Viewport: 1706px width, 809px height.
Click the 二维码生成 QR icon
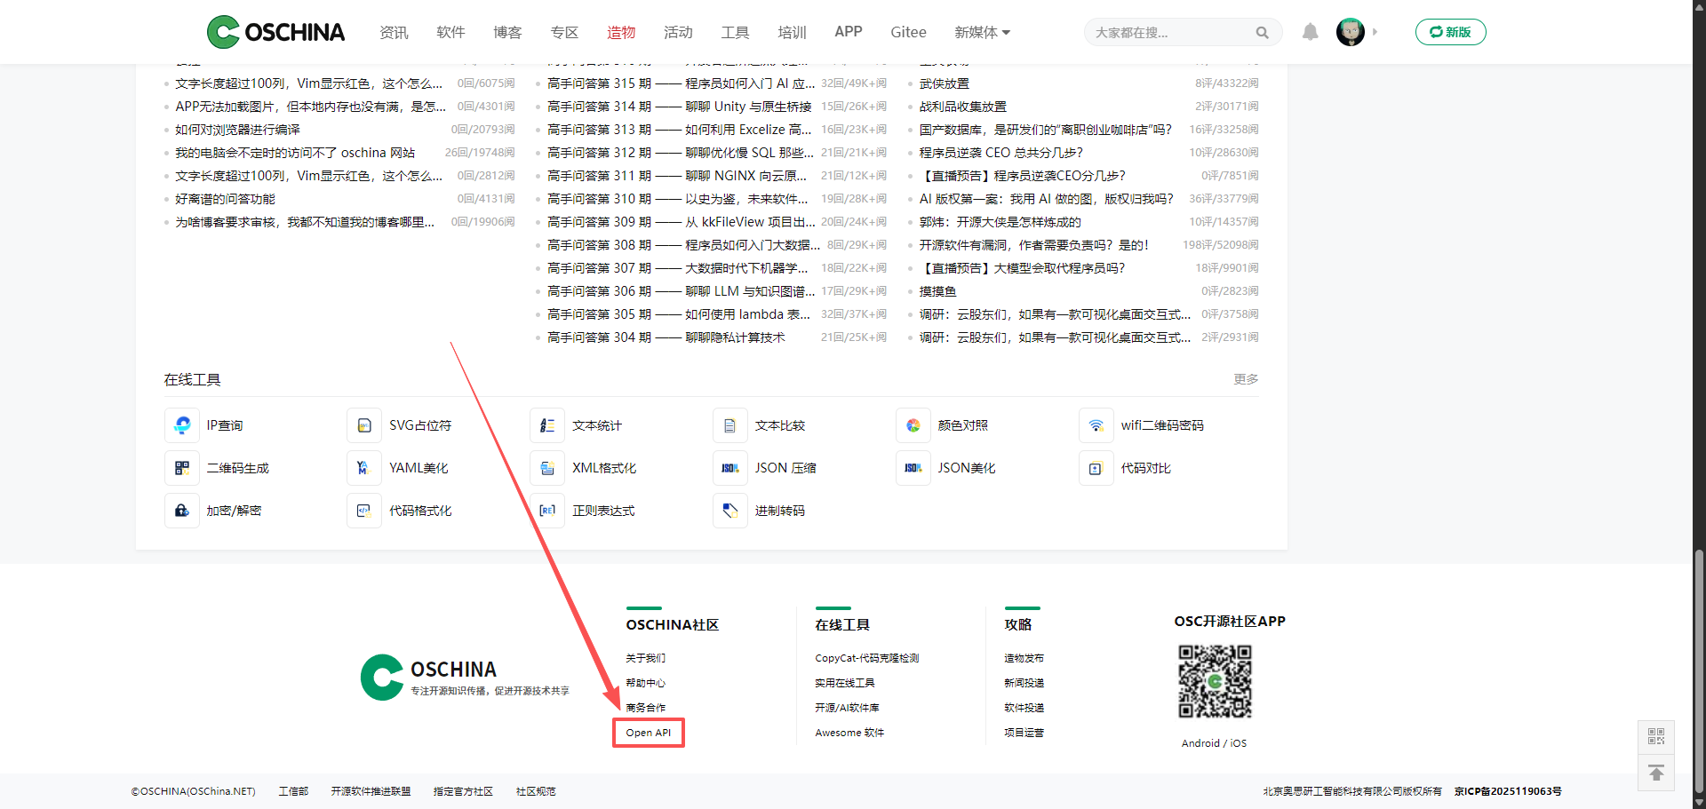(x=182, y=468)
